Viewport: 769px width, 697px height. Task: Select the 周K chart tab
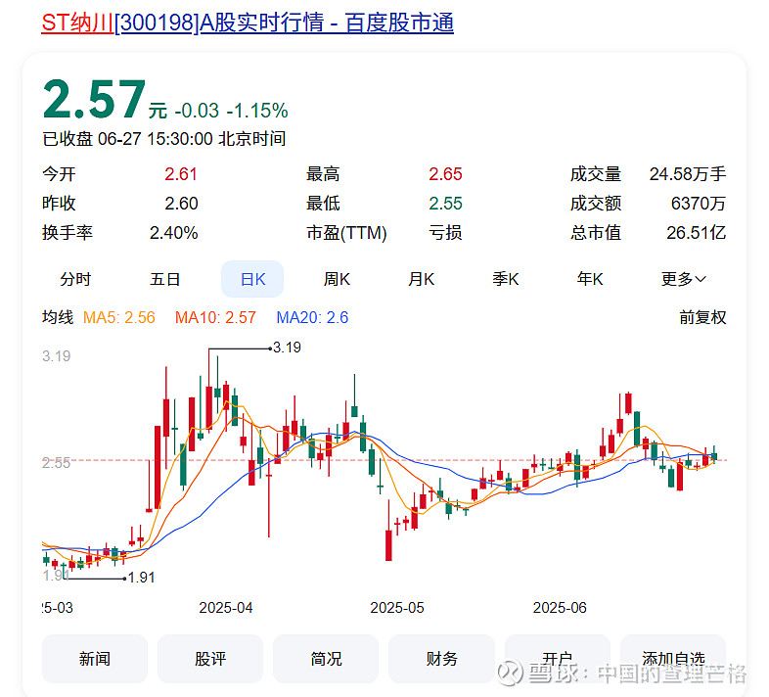337,279
